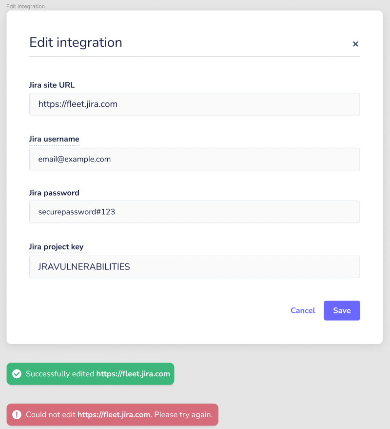Click the Jira site URL label
The height and width of the screenshot is (429, 390).
coord(52,85)
